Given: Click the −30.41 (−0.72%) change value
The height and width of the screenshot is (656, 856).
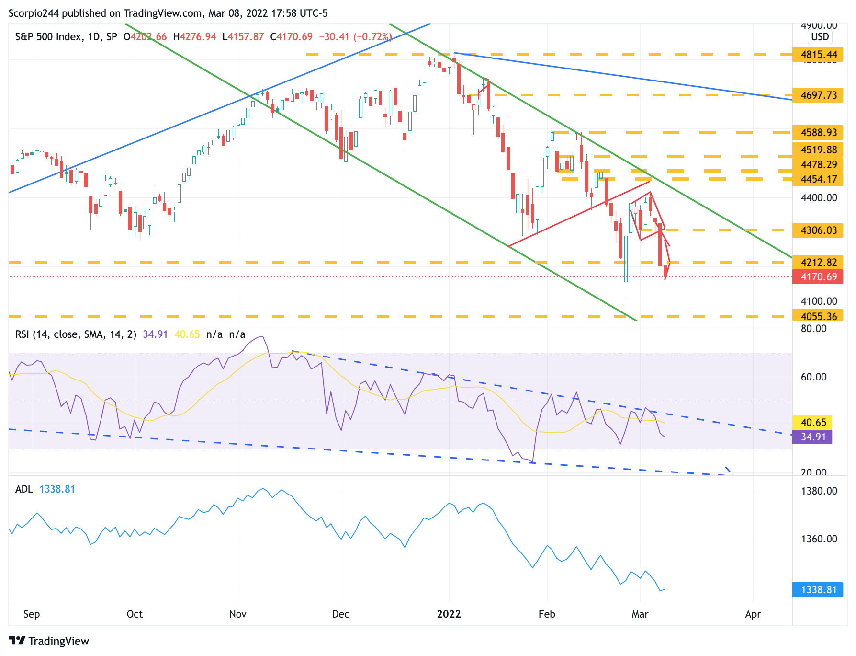Looking at the screenshot, I should tap(355, 37).
